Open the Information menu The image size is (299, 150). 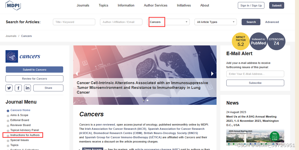coord(126,5)
